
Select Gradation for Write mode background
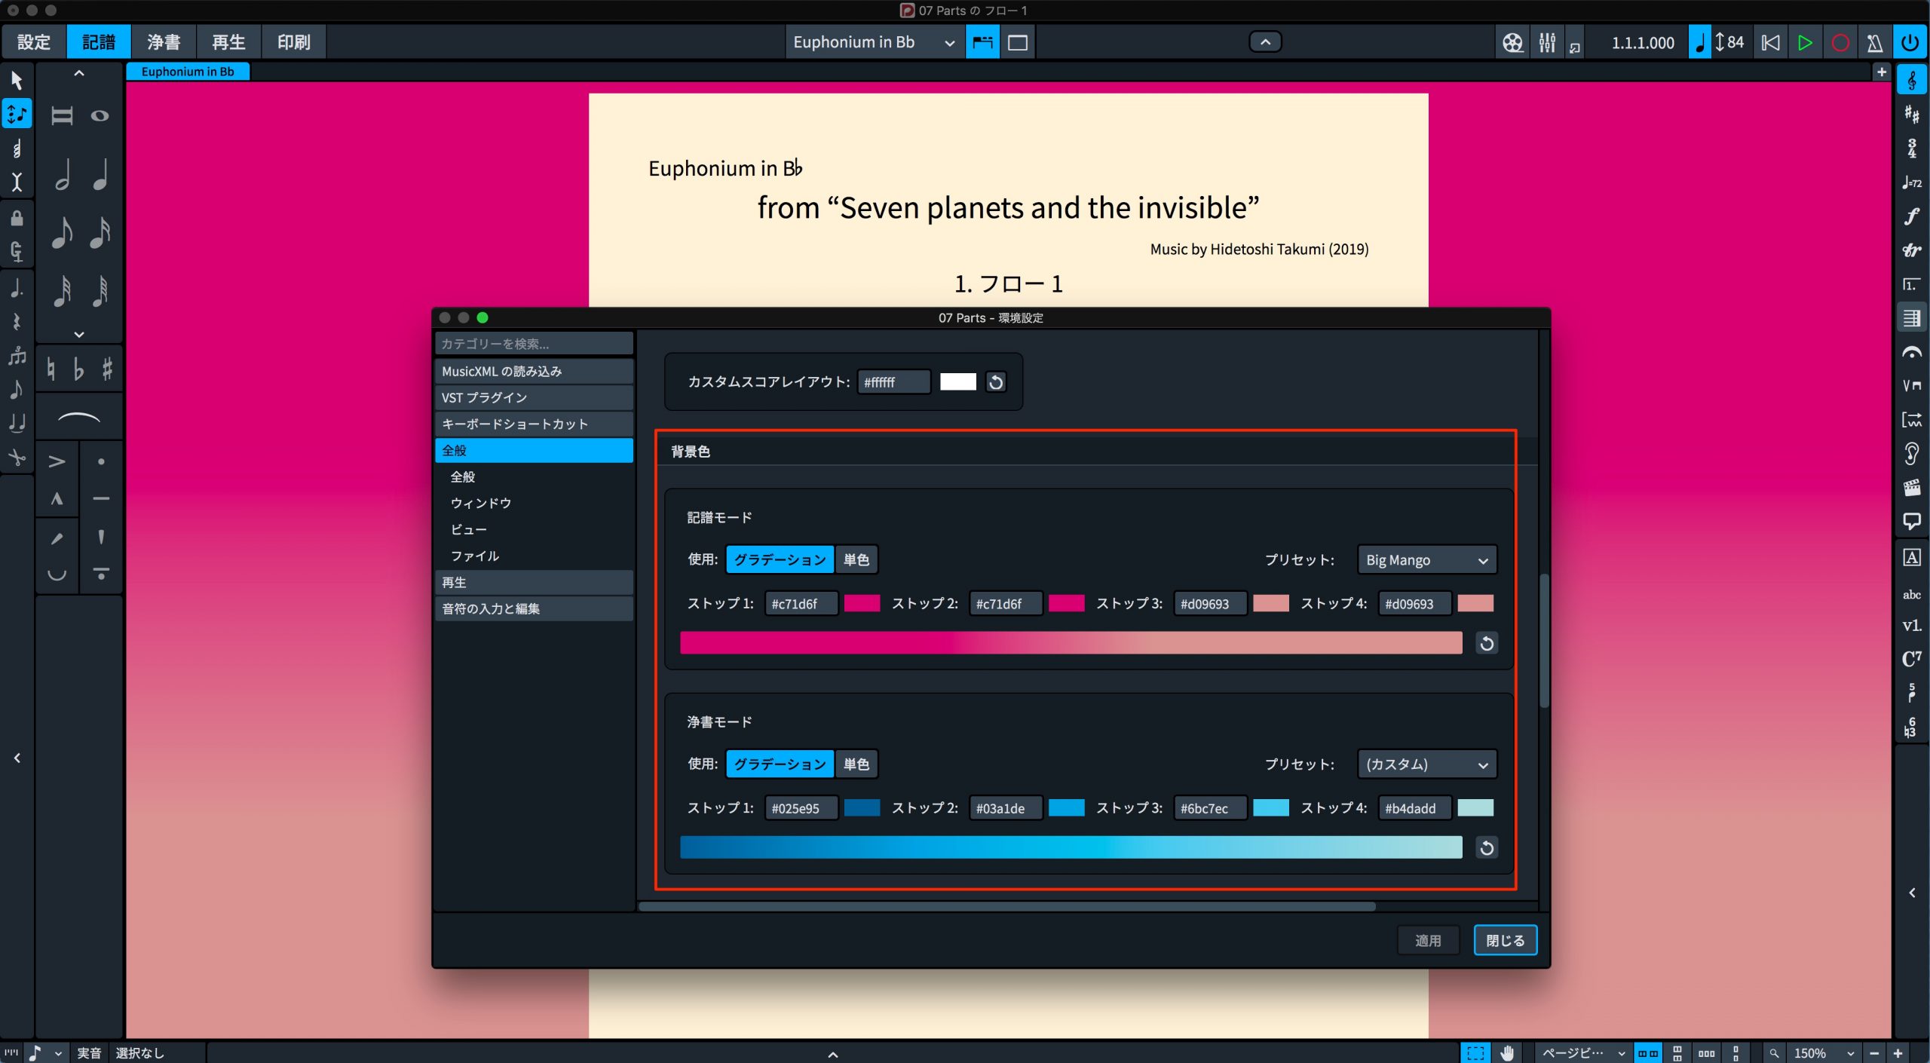(x=780, y=559)
